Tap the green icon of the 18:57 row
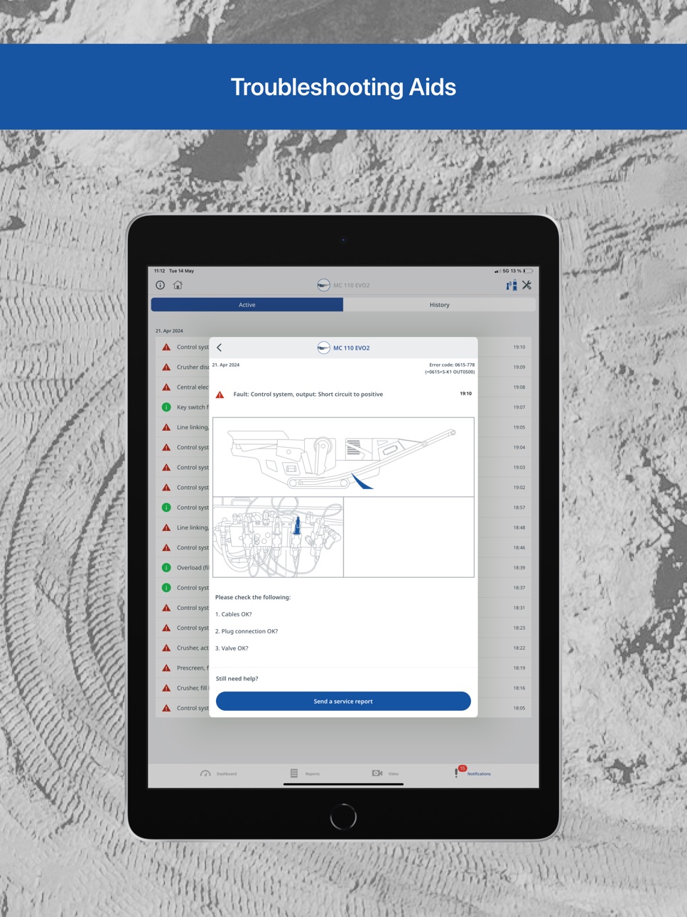This screenshot has width=687, height=917. click(x=166, y=508)
